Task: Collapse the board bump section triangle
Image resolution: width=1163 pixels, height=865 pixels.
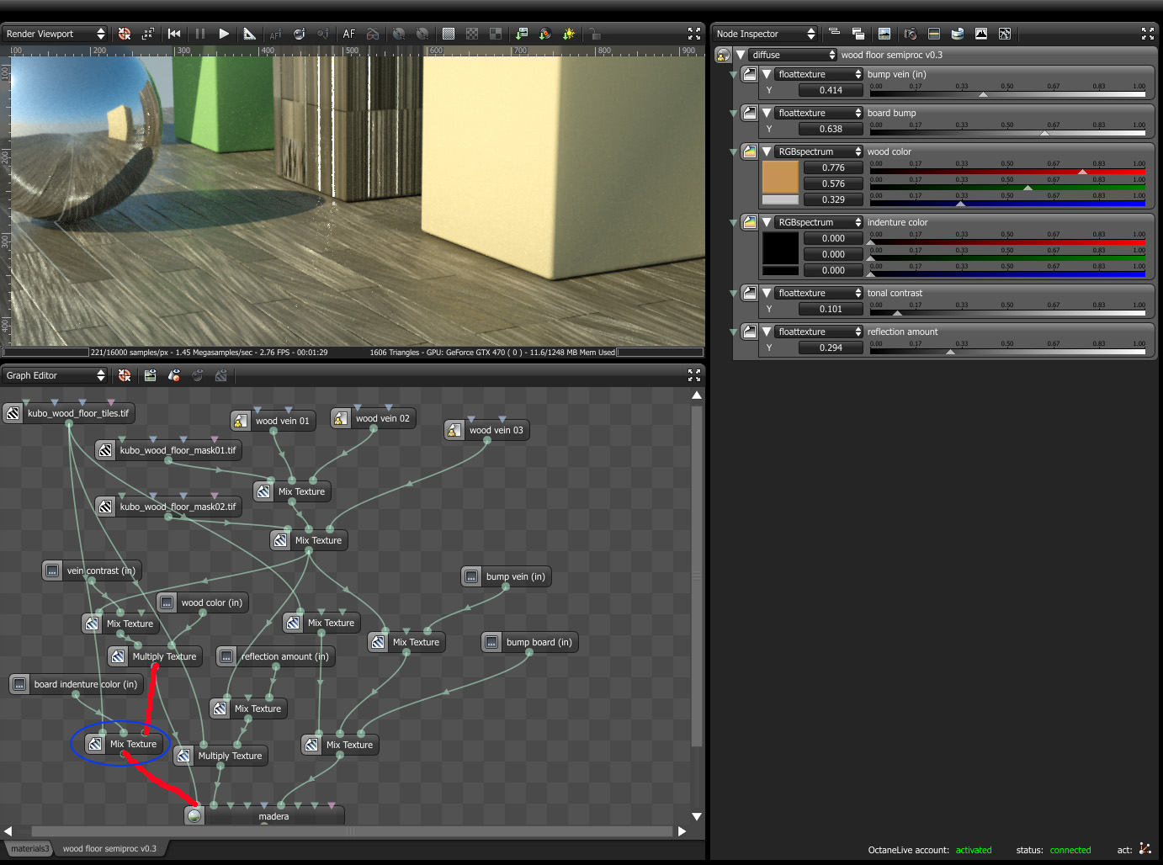Action: point(767,113)
